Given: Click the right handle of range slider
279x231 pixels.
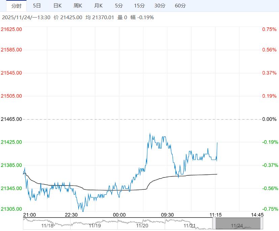Looking at the screenshot, I should tap(261, 223).
